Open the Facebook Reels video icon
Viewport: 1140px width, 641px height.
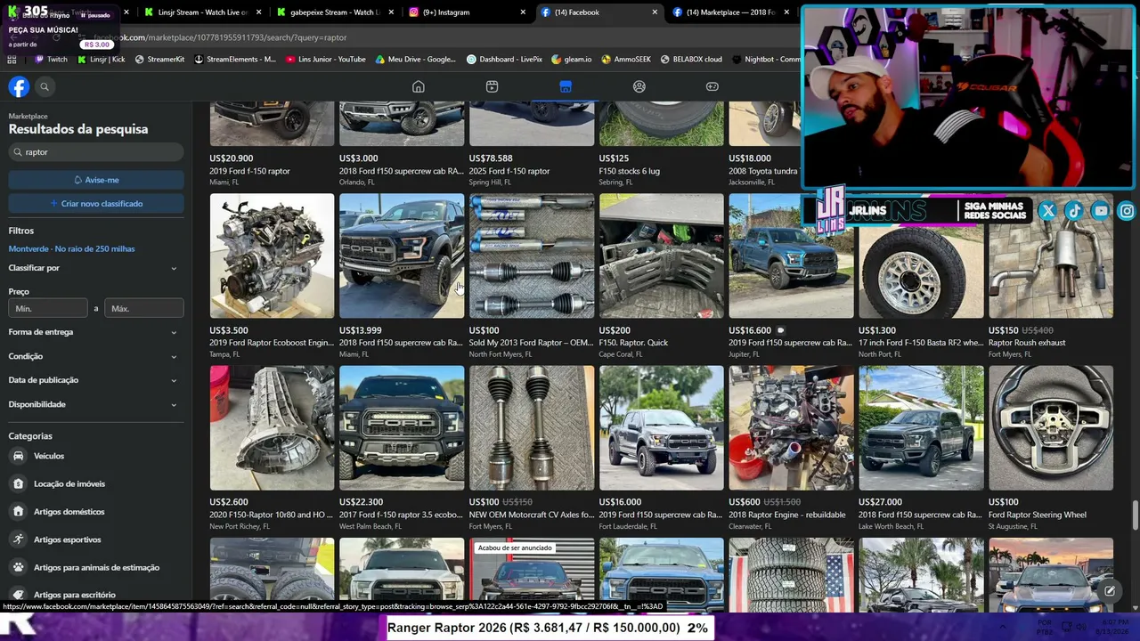click(492, 86)
